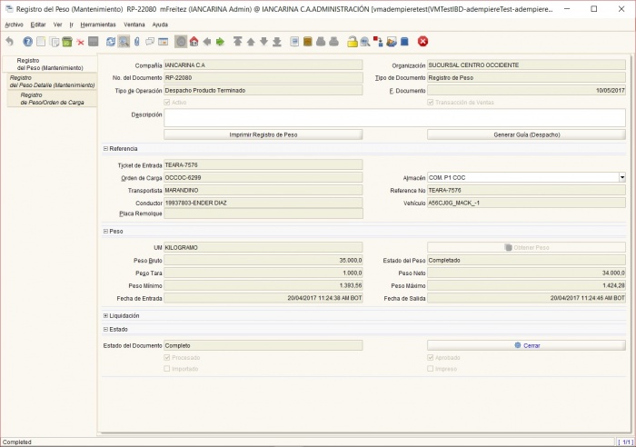Switch to Registro de Peso/Orden de Carga tab

(53, 98)
